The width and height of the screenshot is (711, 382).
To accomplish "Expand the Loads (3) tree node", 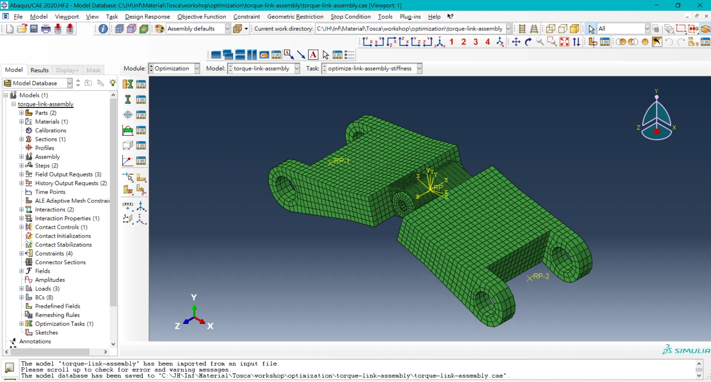I will pos(22,289).
